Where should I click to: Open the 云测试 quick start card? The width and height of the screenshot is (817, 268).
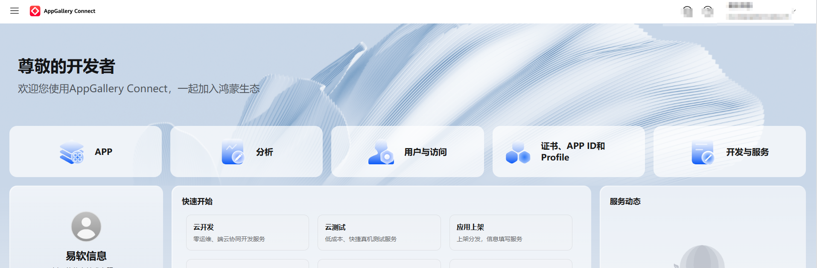pyautogui.click(x=379, y=233)
